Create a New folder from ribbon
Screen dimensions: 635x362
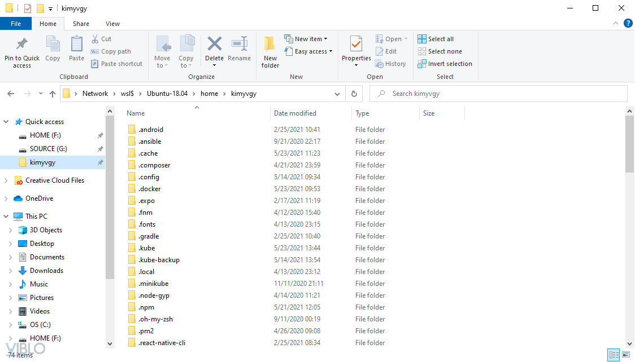tap(270, 52)
